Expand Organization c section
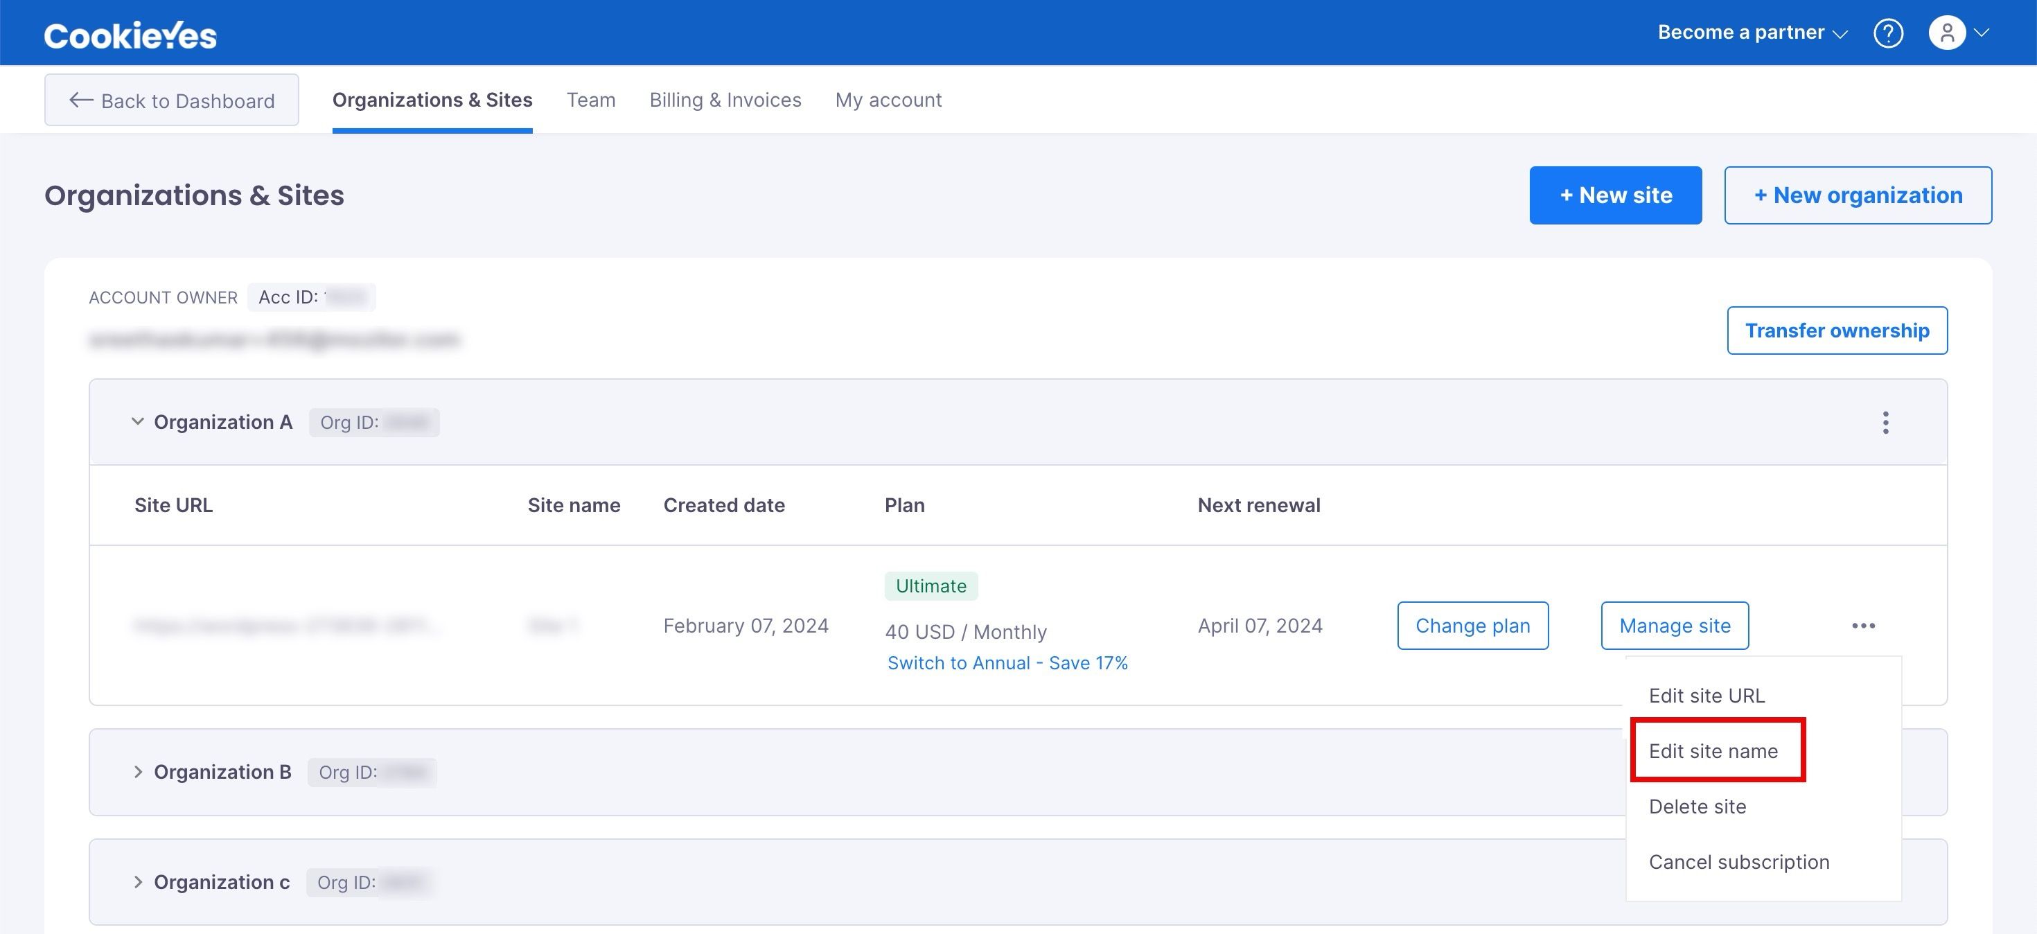The height and width of the screenshot is (934, 2037). click(x=138, y=882)
